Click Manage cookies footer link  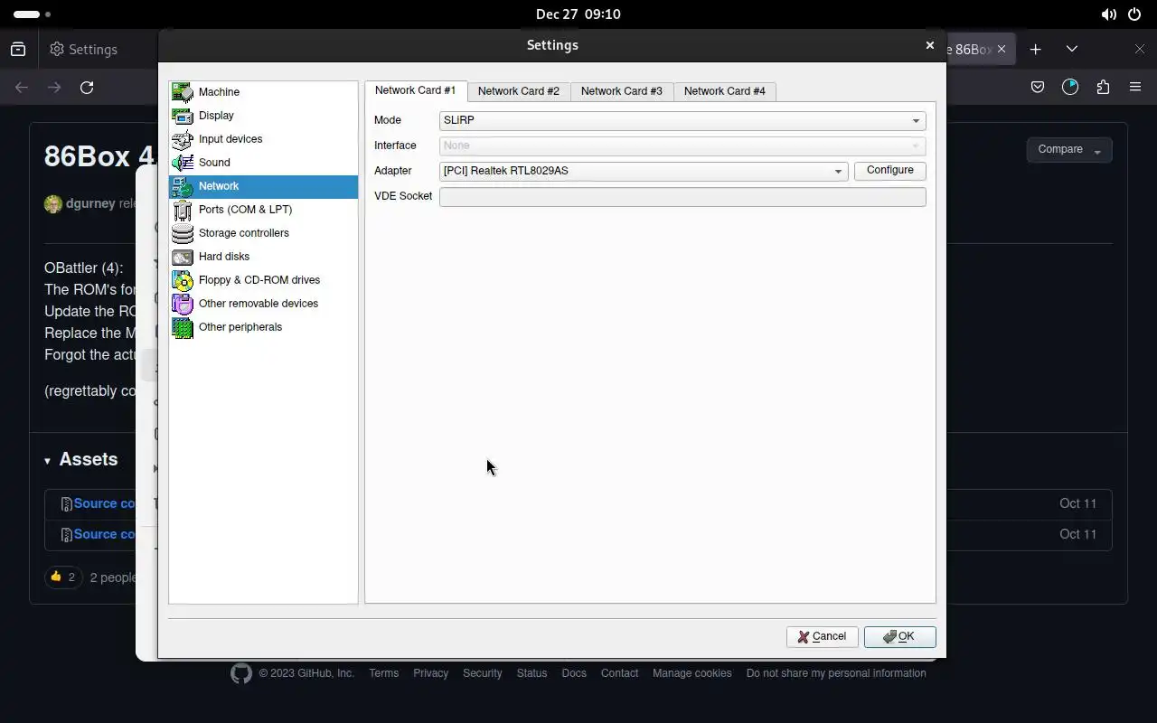[692, 673]
